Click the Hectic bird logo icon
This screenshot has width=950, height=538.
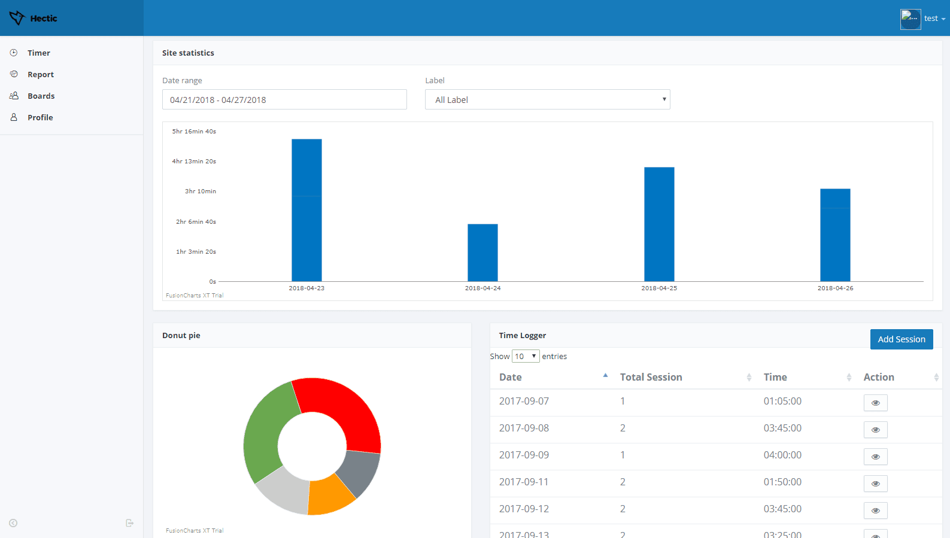(17, 18)
